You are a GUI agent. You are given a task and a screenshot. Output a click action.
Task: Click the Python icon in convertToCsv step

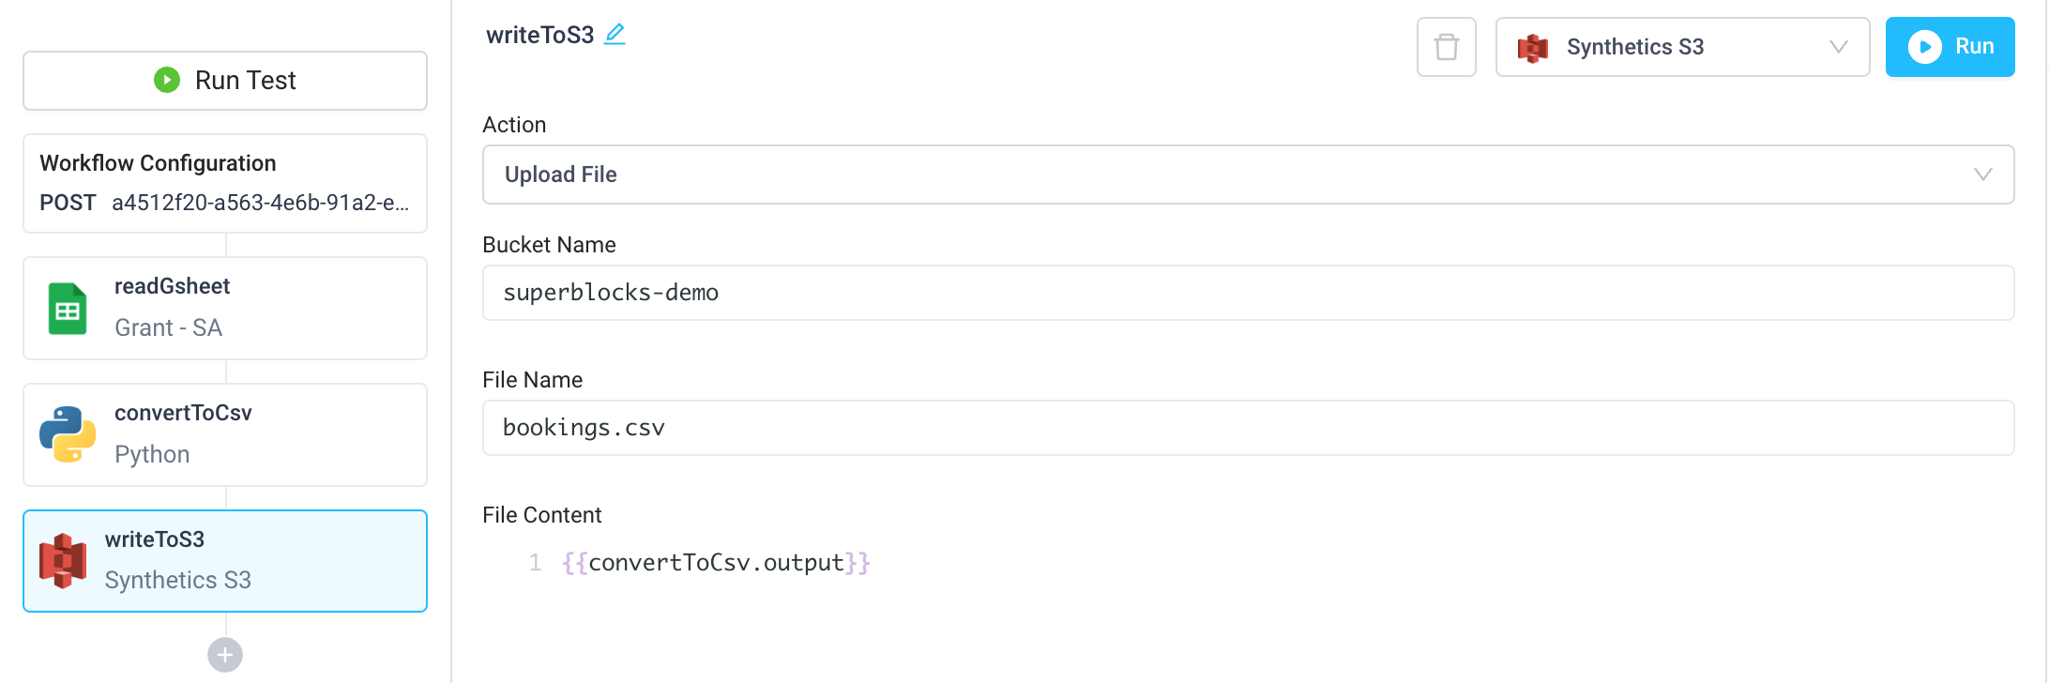[66, 434]
